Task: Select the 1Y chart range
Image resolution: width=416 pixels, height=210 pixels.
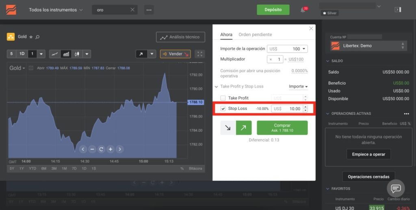Action: click(22, 168)
